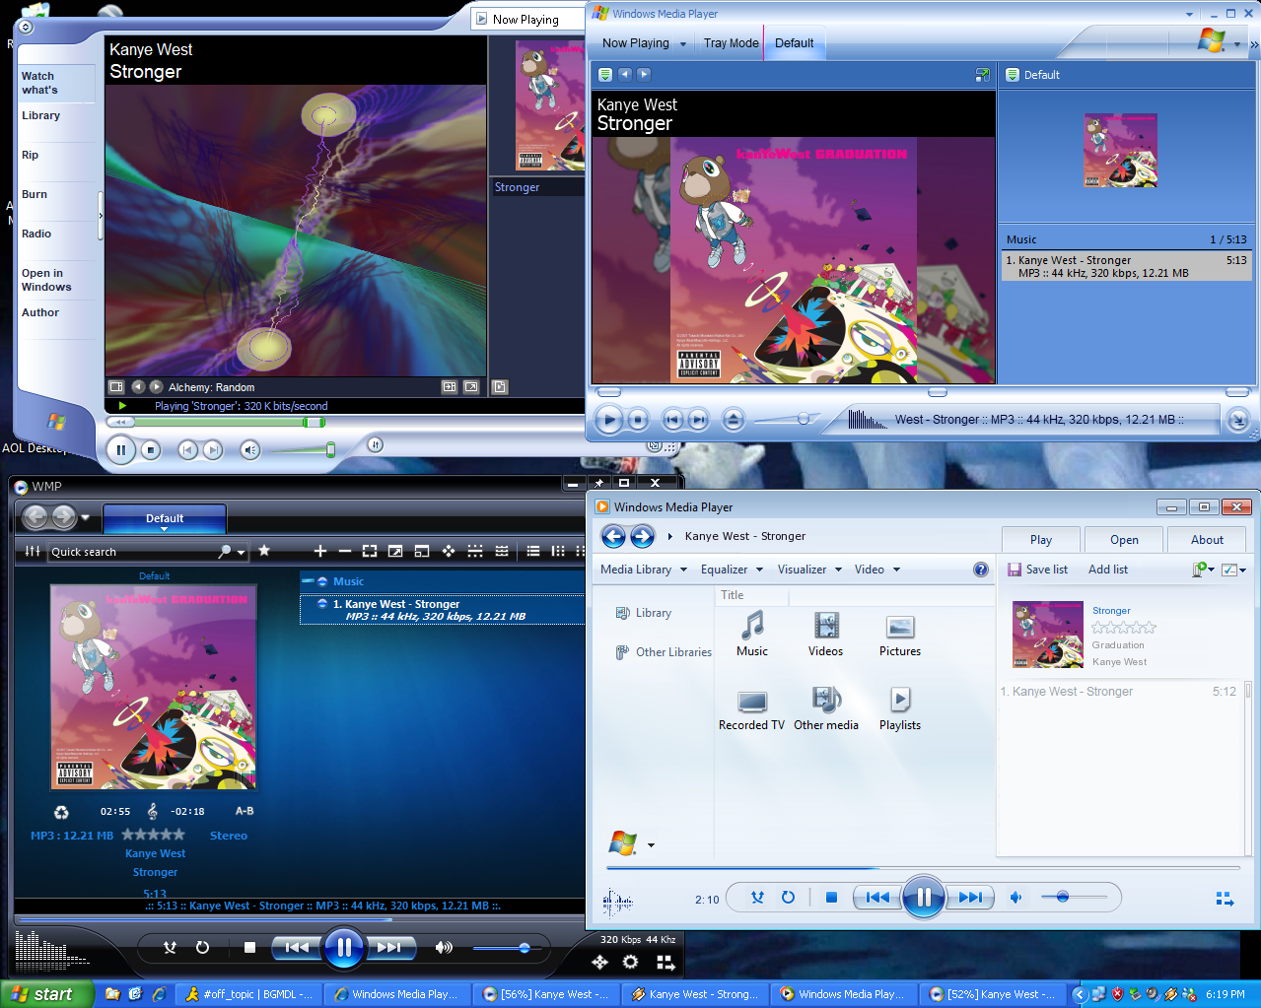
Task: Open the Video dropdown menu
Action: tap(876, 570)
